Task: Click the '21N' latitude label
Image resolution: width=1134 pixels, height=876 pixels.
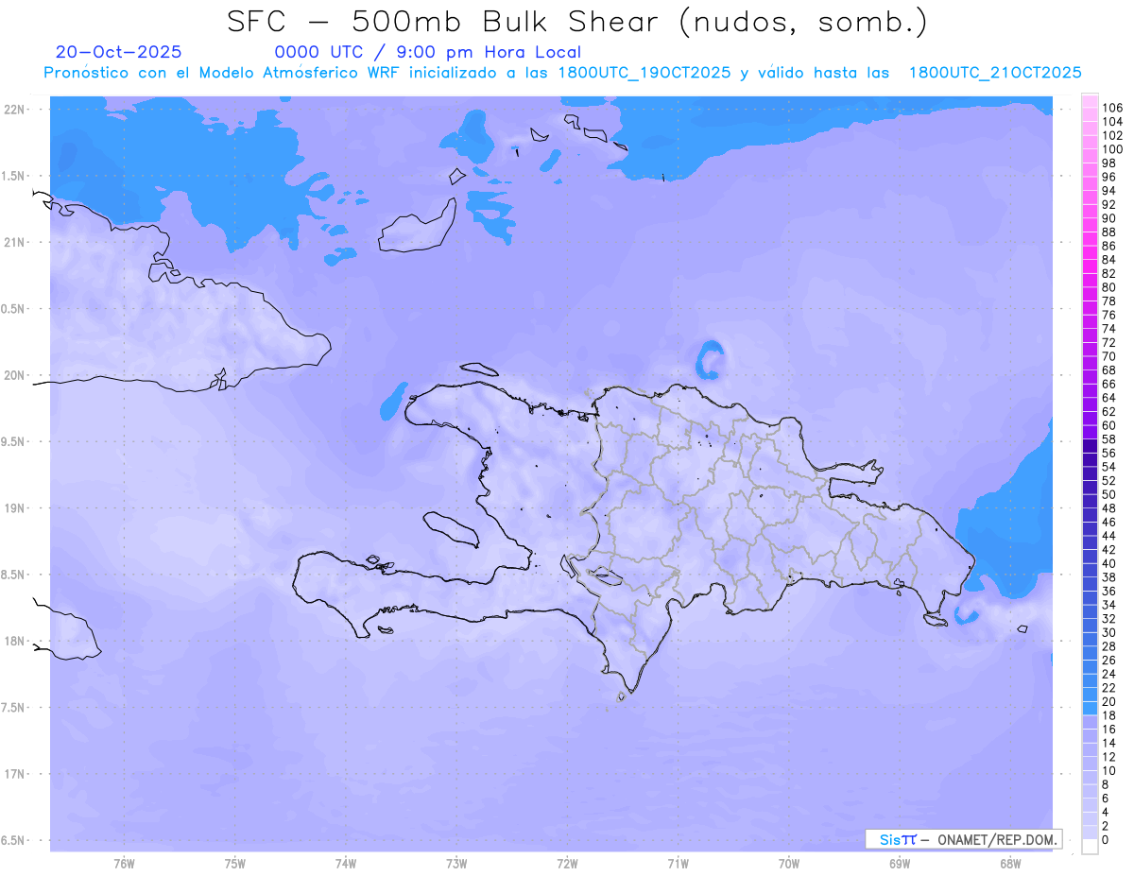Action: coord(15,242)
